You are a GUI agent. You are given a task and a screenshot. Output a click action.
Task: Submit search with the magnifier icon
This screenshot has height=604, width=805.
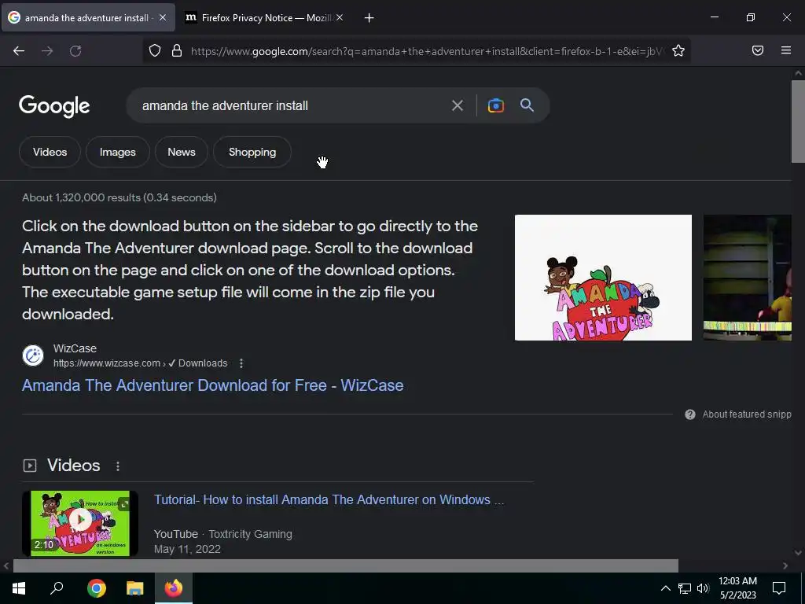tap(527, 105)
